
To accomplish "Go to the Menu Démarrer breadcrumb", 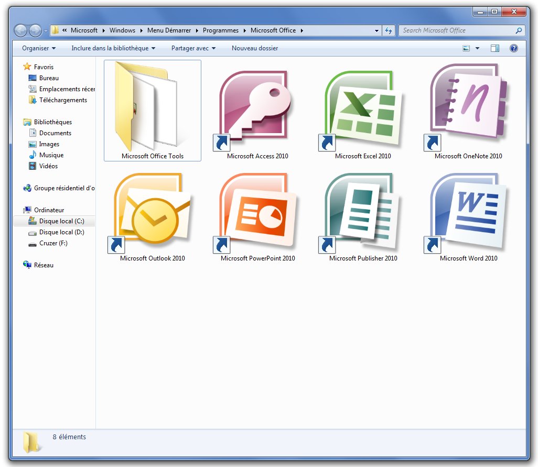I will pos(169,30).
